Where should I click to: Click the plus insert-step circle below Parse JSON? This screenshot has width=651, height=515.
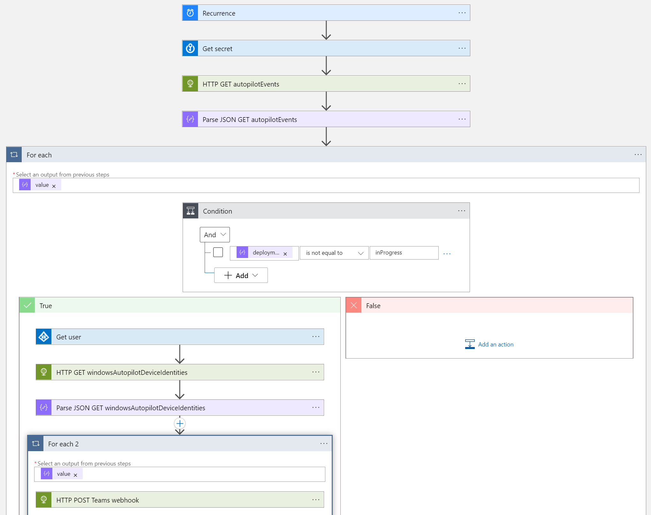[180, 423]
